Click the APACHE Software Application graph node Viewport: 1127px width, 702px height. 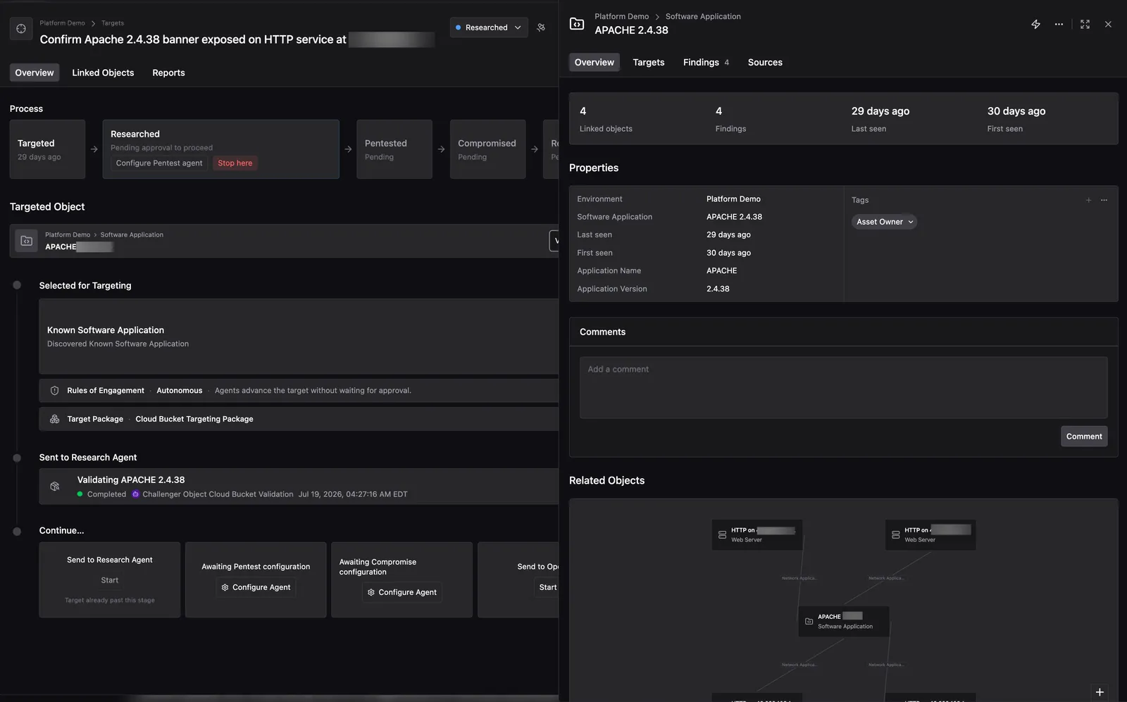[x=844, y=622]
